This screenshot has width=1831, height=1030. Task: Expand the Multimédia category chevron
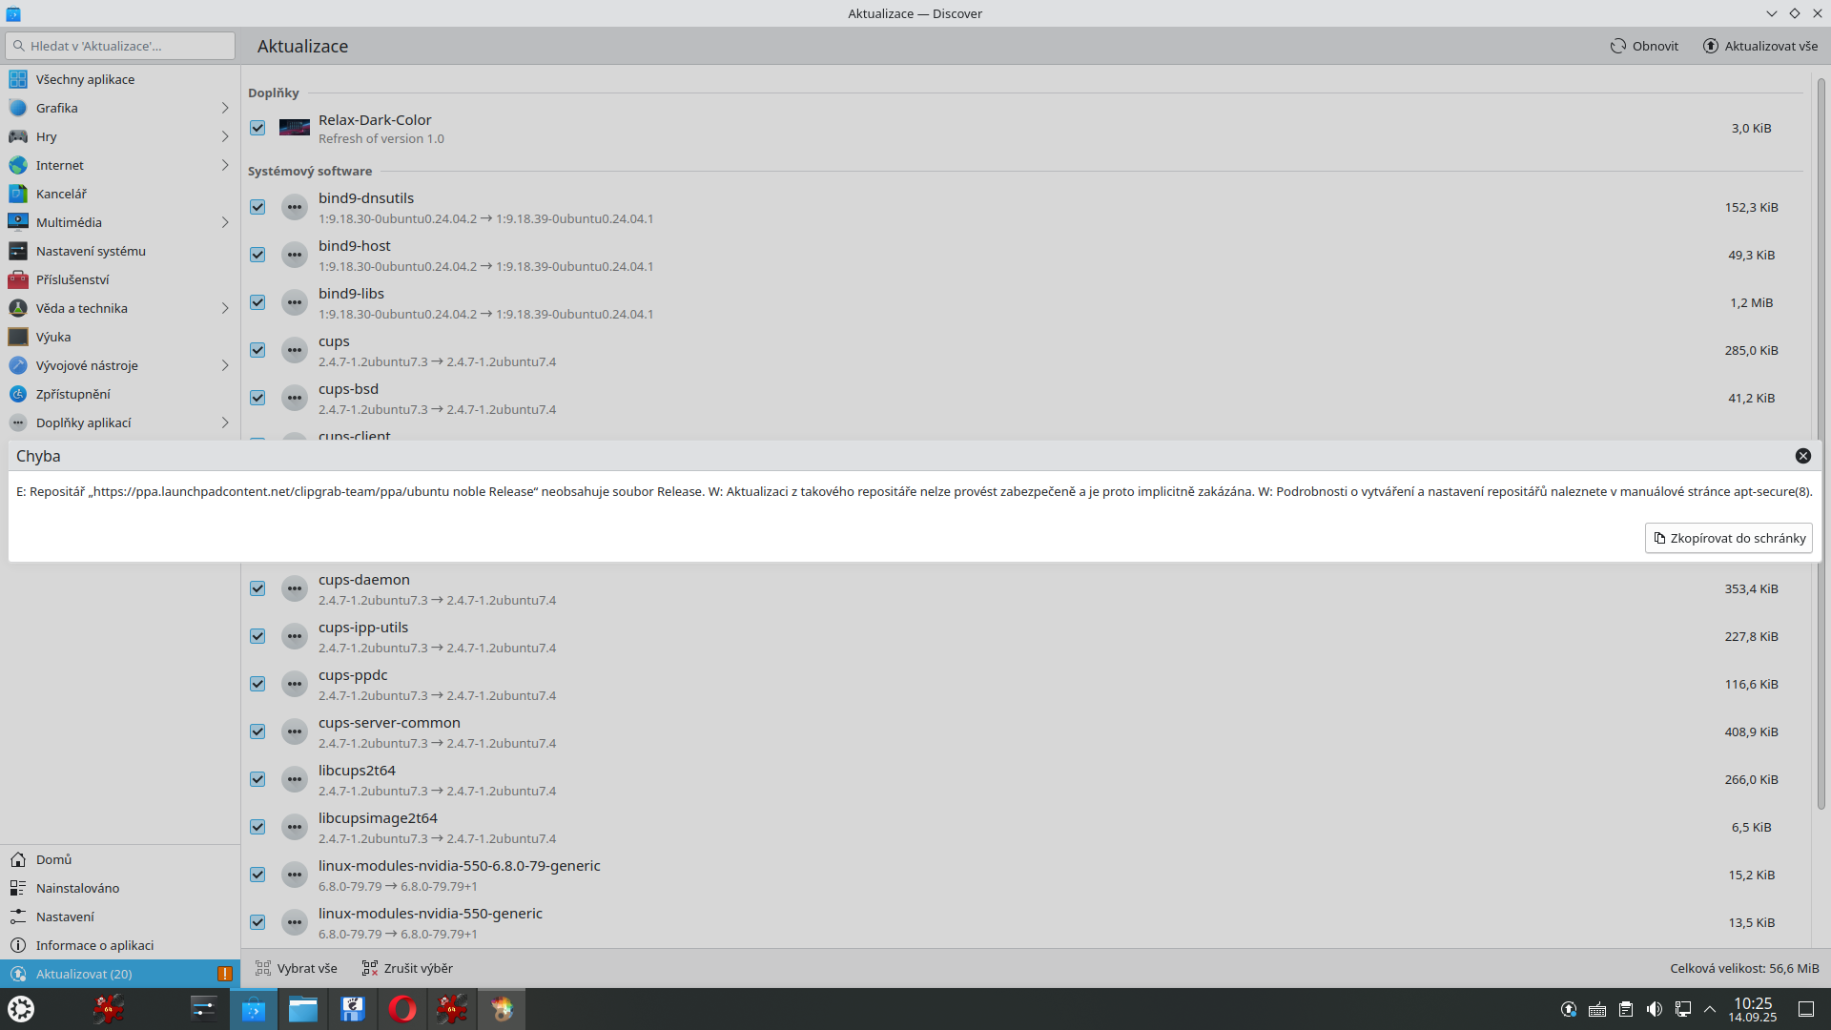point(225,222)
